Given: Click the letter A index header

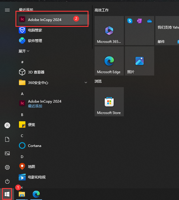Looking at the screenshot, I should pos(22,94).
